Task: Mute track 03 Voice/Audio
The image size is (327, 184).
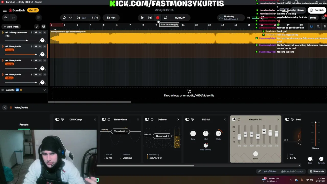Action: click(x=36, y=61)
